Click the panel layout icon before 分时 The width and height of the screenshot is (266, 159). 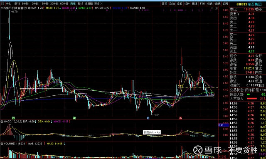pyautogui.click(x=2, y=4)
